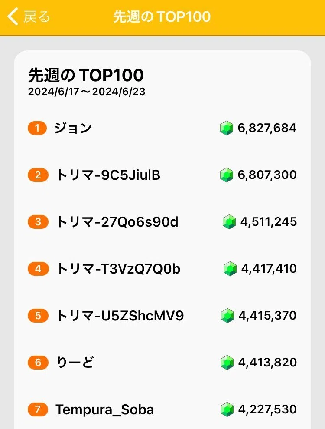This screenshot has height=429, width=325.
Task: Tap green gem next to 6,827,684
Action: coord(227,128)
